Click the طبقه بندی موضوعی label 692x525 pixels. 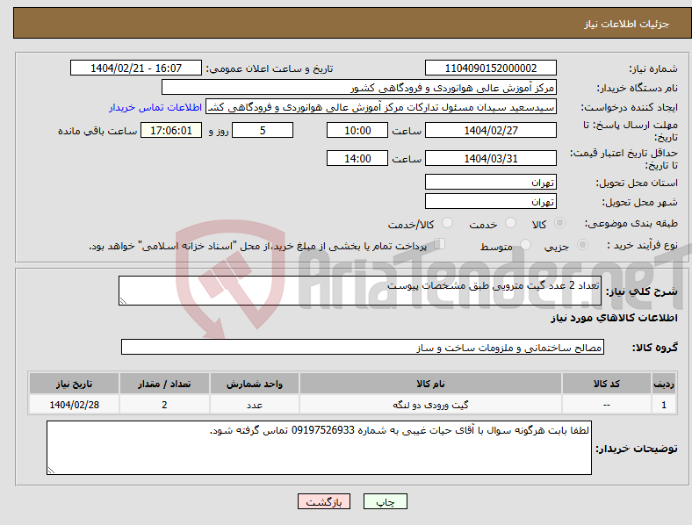tap(631, 224)
